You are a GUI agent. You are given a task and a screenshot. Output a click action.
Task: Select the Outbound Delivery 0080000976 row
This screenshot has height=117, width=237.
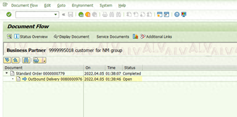pyautogui.click(x=73, y=79)
